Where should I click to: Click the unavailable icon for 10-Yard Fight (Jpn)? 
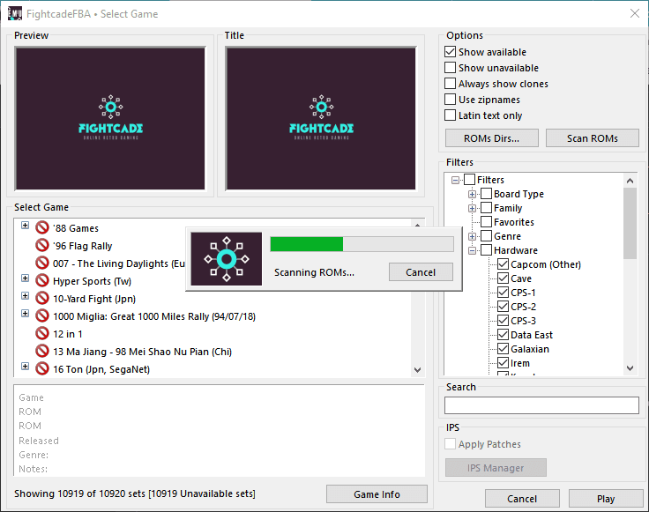click(x=42, y=298)
